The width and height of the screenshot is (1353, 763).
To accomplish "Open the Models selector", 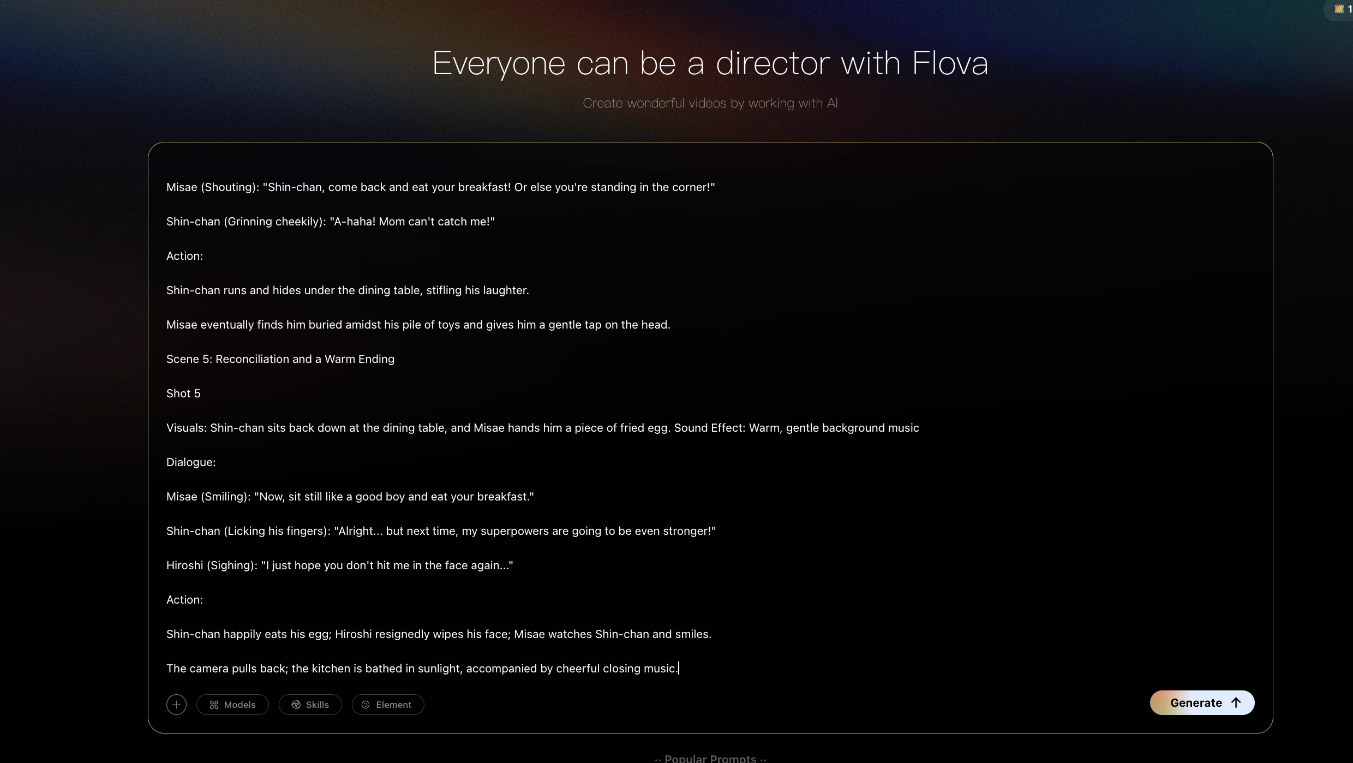I will point(233,705).
